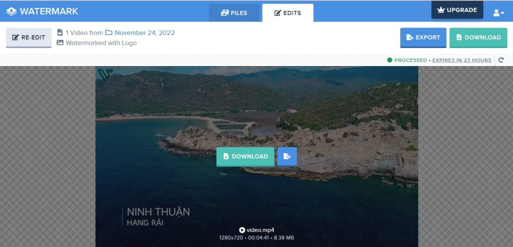Image resolution: width=513 pixels, height=247 pixels.
Task: Open the user account dropdown
Action: (x=498, y=12)
